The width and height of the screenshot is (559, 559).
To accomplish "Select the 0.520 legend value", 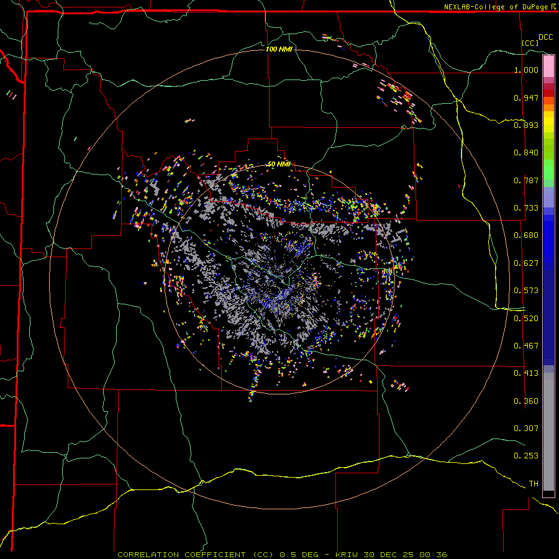I will 526,319.
